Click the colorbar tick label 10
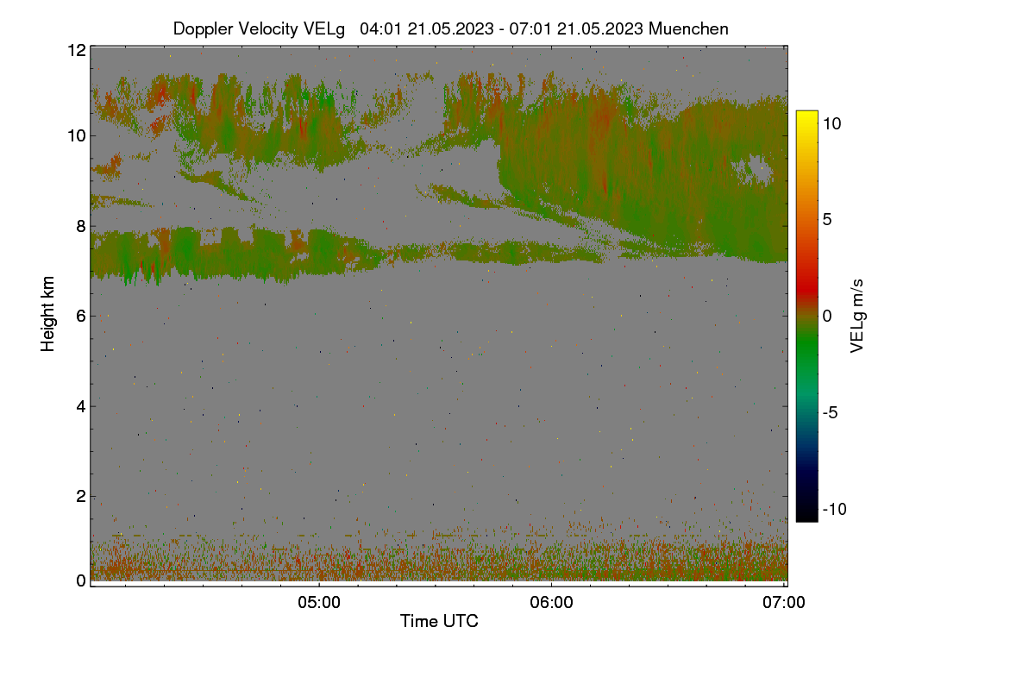Viewport: 1035px width, 690px height. point(832,123)
